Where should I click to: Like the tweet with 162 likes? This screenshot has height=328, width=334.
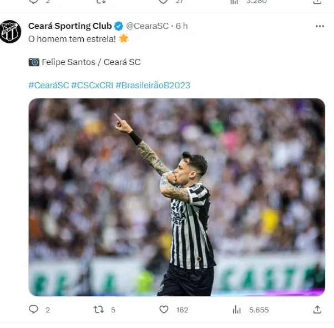(164, 310)
